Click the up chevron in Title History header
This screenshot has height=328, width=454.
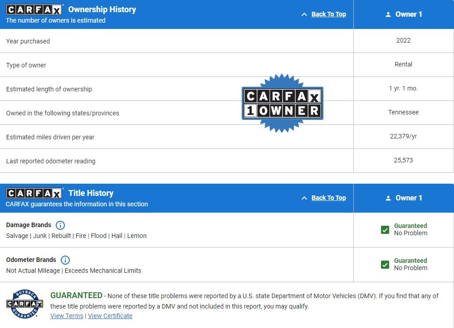304,198
